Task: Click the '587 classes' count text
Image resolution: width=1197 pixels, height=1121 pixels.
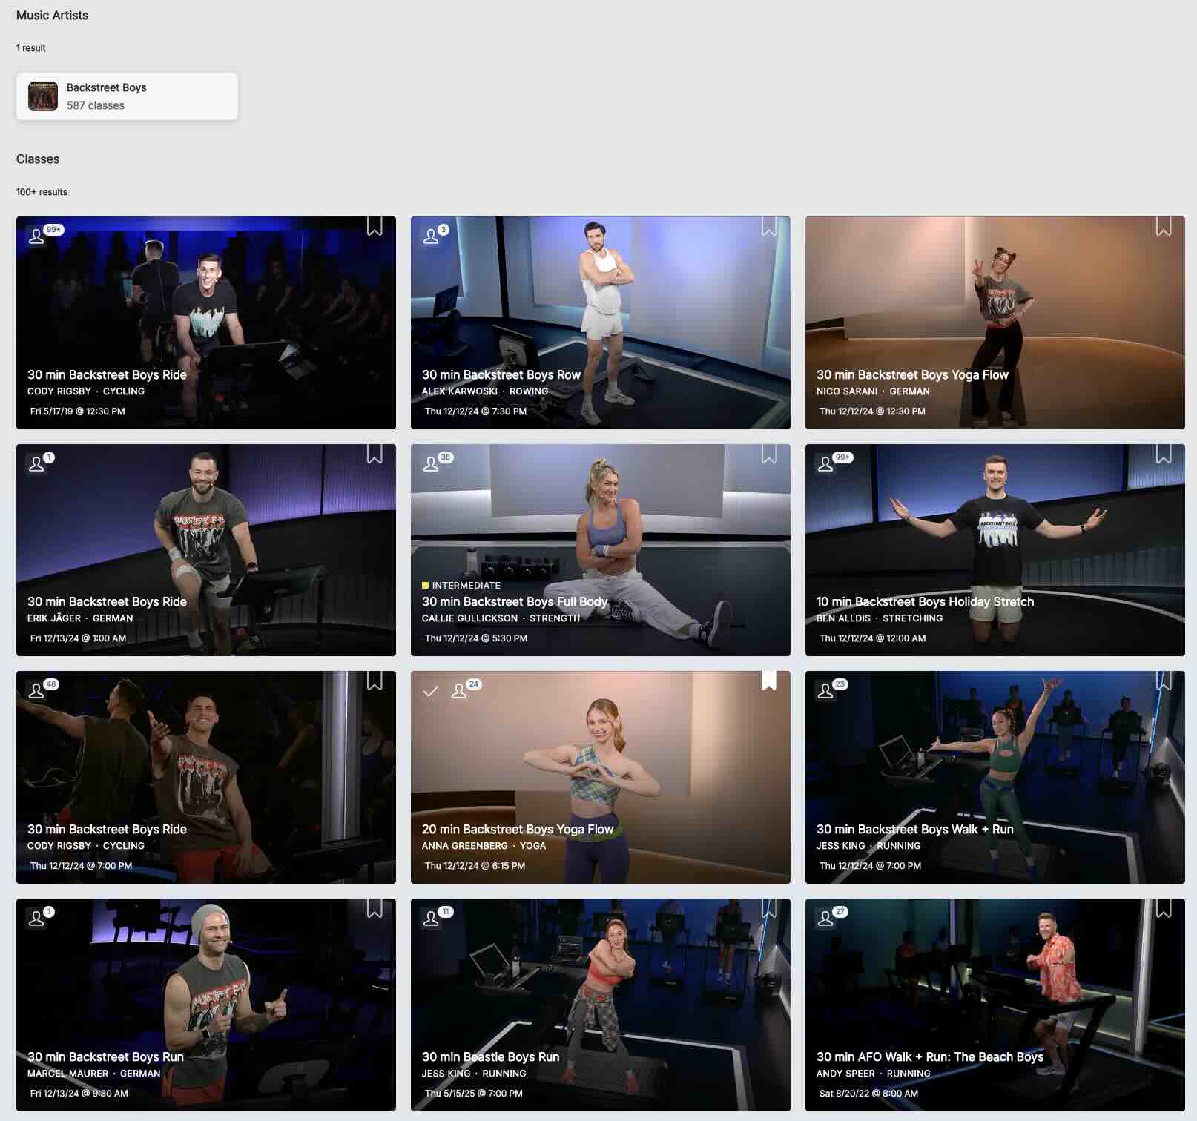Action: [x=96, y=105]
